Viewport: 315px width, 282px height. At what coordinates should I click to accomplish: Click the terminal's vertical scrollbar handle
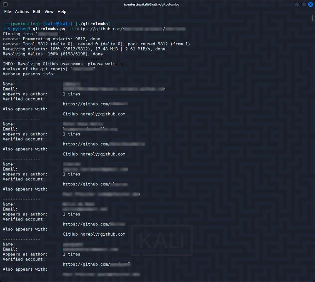tap(312, 18)
